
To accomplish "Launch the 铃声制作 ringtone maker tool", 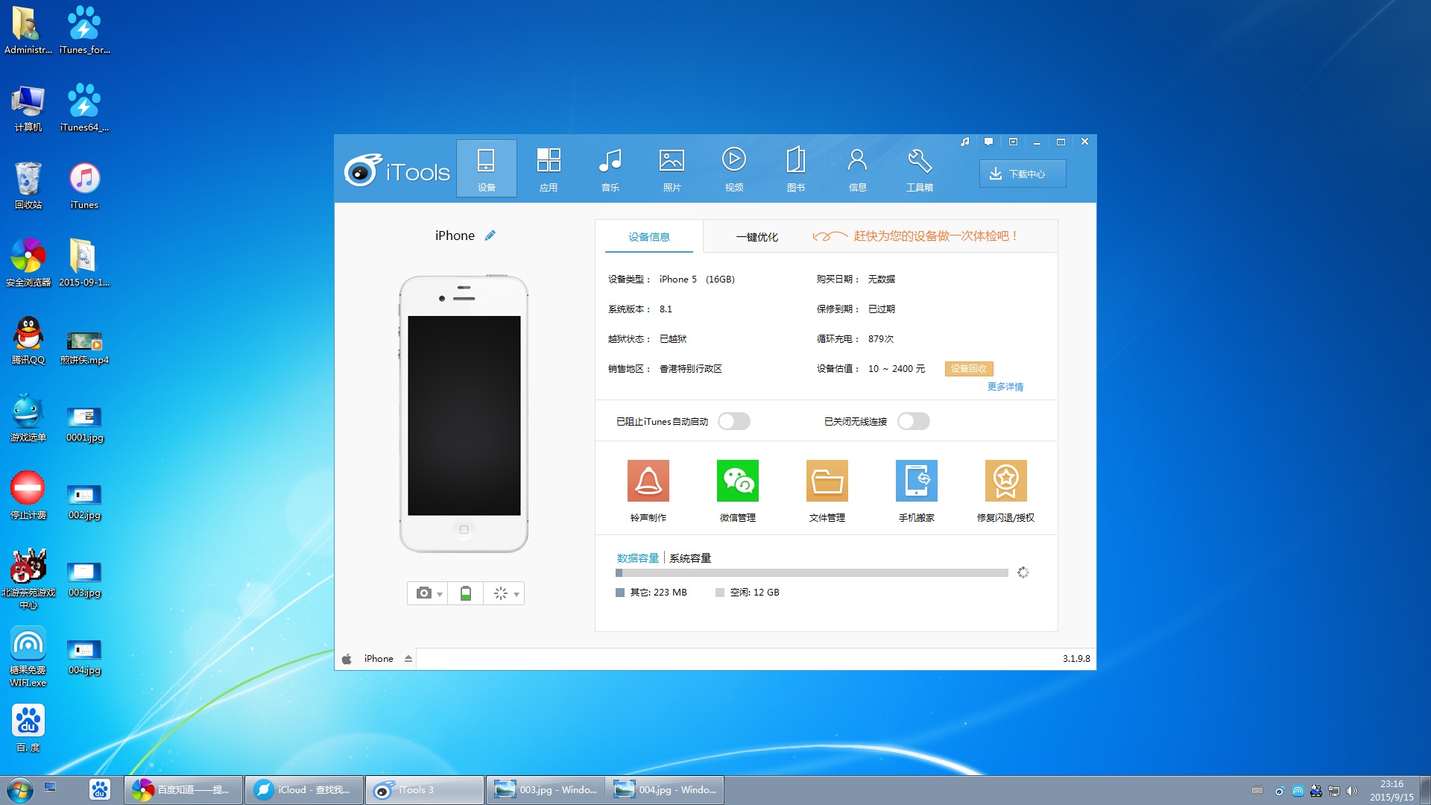I will (648, 488).
